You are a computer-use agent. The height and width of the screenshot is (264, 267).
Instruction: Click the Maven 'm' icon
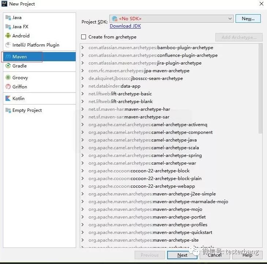(x=8, y=57)
